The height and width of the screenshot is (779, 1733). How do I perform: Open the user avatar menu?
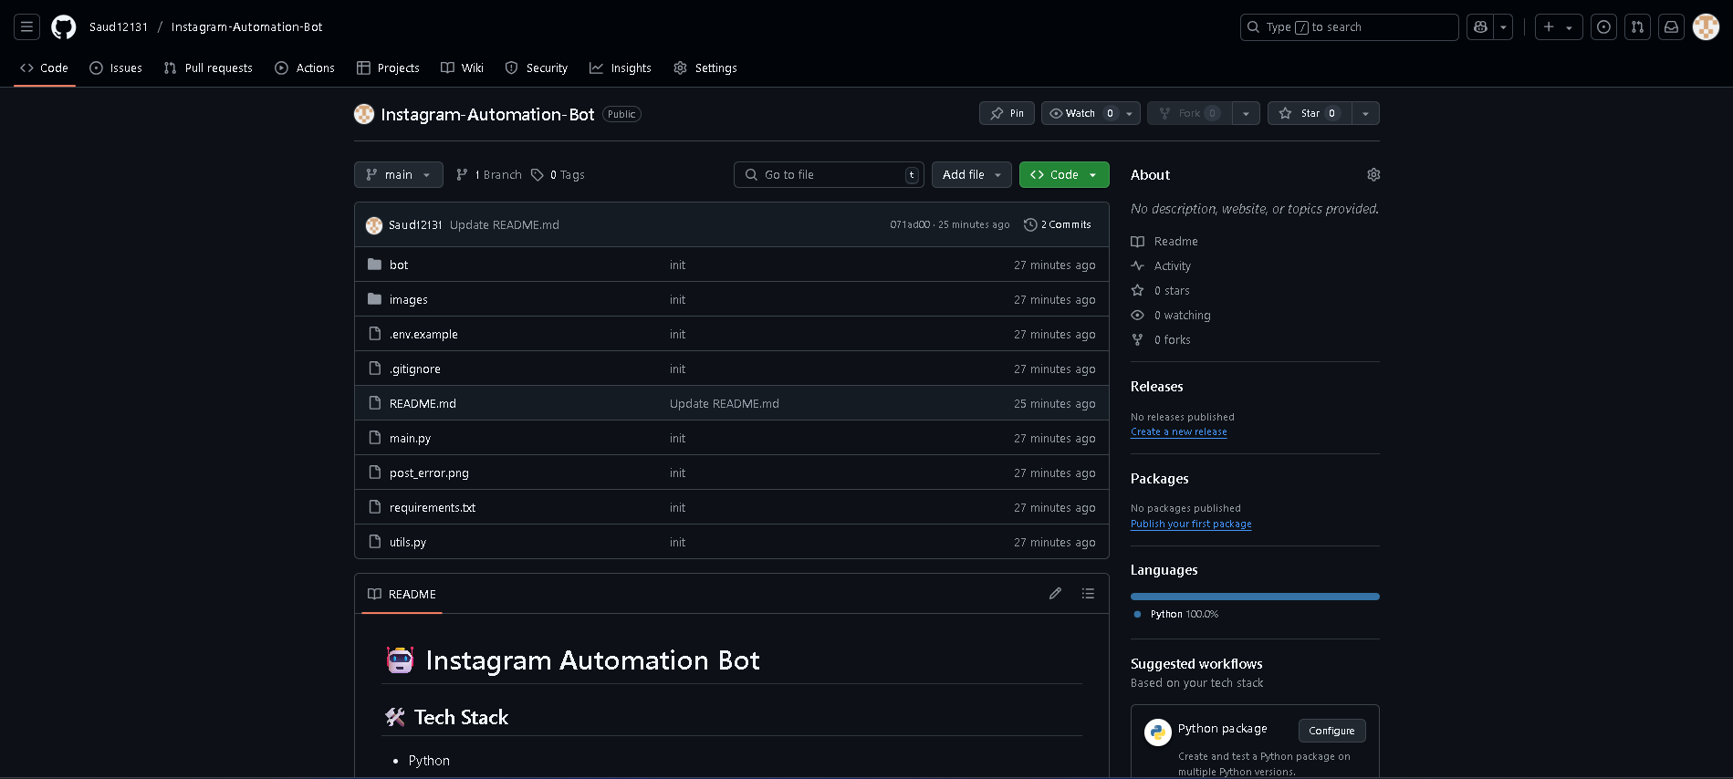pyautogui.click(x=1706, y=27)
